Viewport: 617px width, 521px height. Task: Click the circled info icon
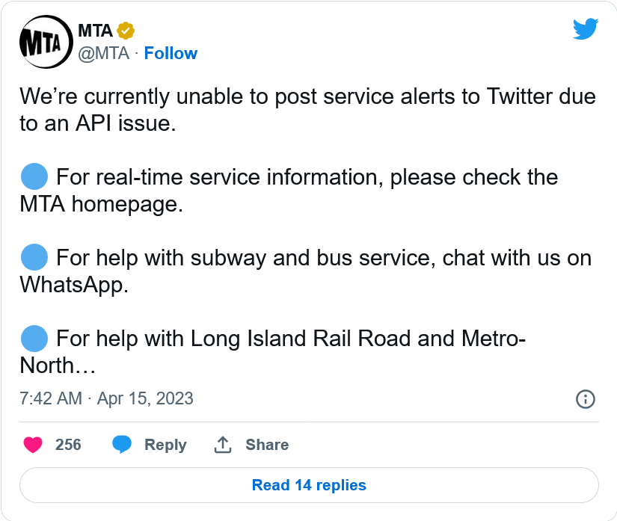coord(586,398)
